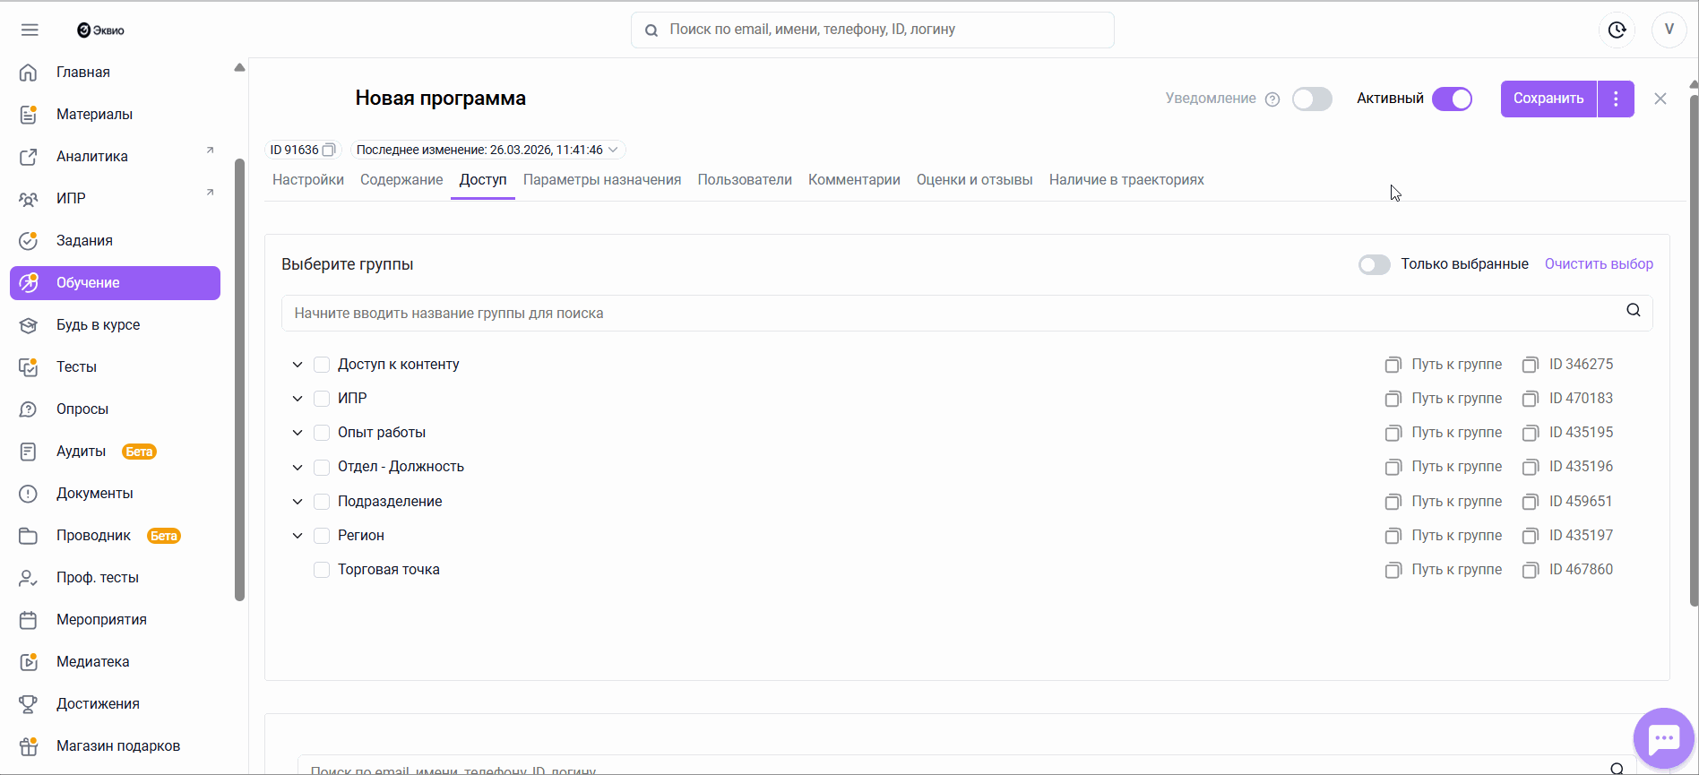Check the ИПР group checkbox
Image resolution: width=1699 pixels, height=775 pixels.
tap(322, 399)
